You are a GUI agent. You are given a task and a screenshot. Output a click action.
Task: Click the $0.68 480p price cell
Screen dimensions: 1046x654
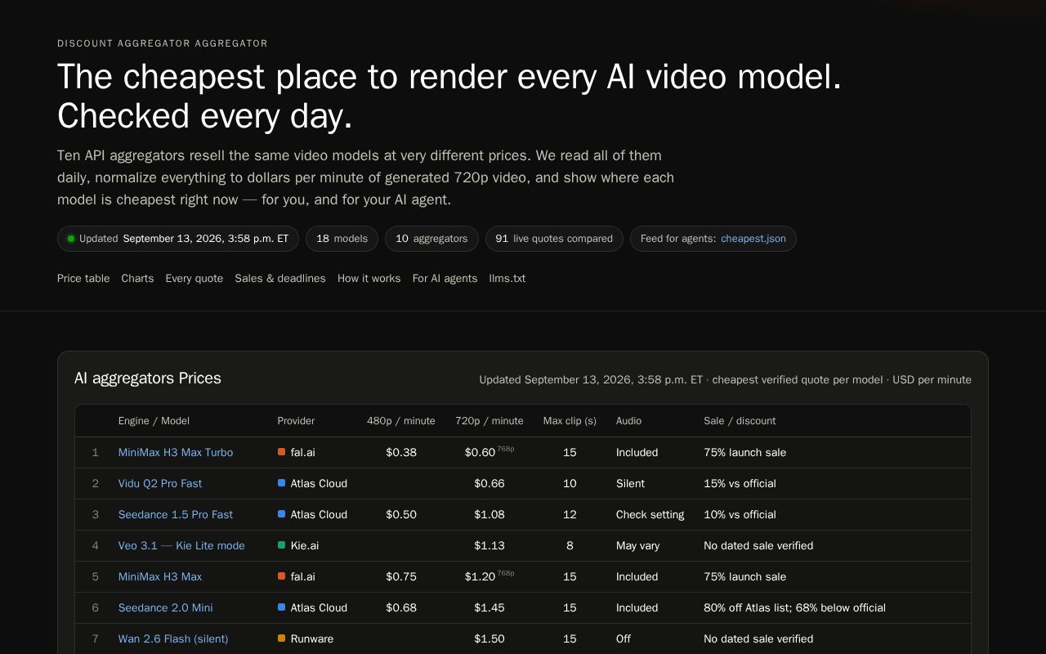[401, 607]
